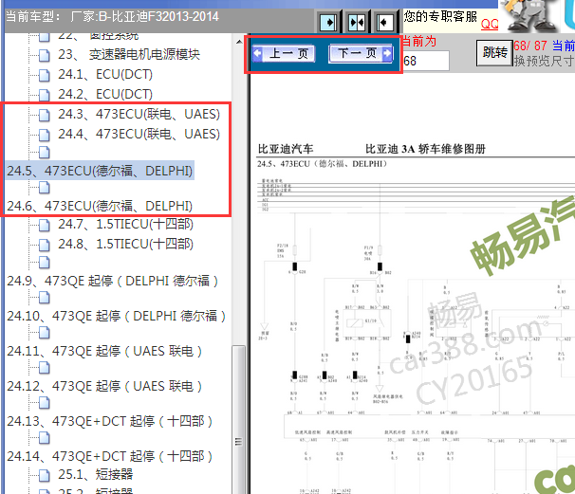
Task: Click page icon beside 24.4、473ECU
Action: 45,135
